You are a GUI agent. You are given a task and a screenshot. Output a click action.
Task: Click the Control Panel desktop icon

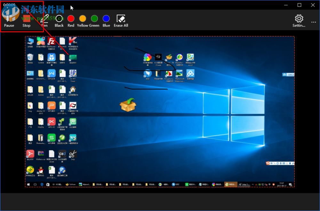[30, 75]
